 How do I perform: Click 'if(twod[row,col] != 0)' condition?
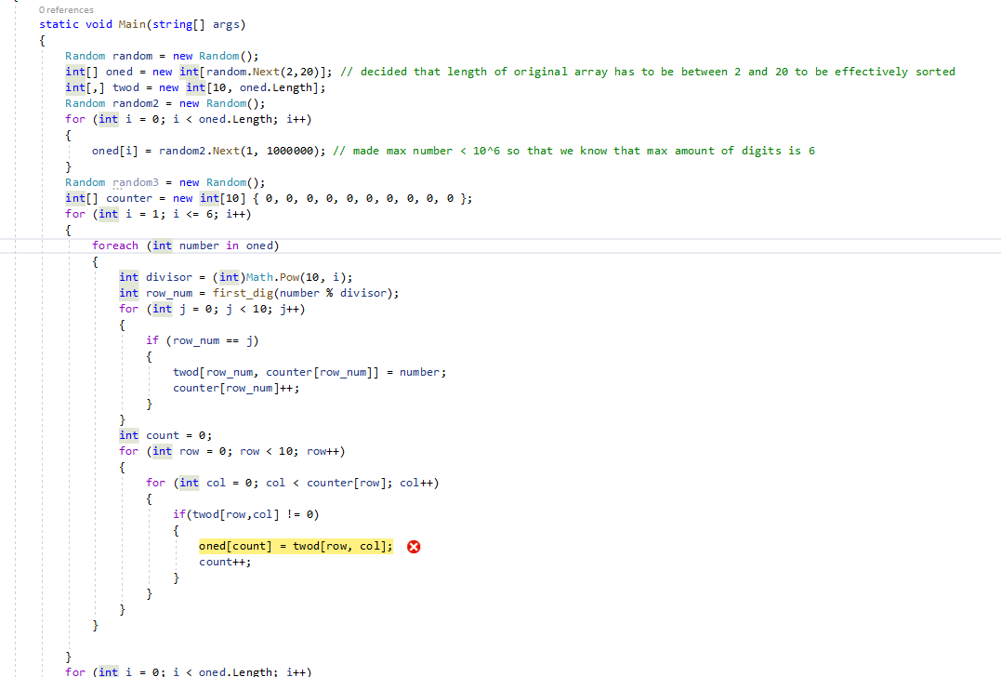(x=245, y=515)
